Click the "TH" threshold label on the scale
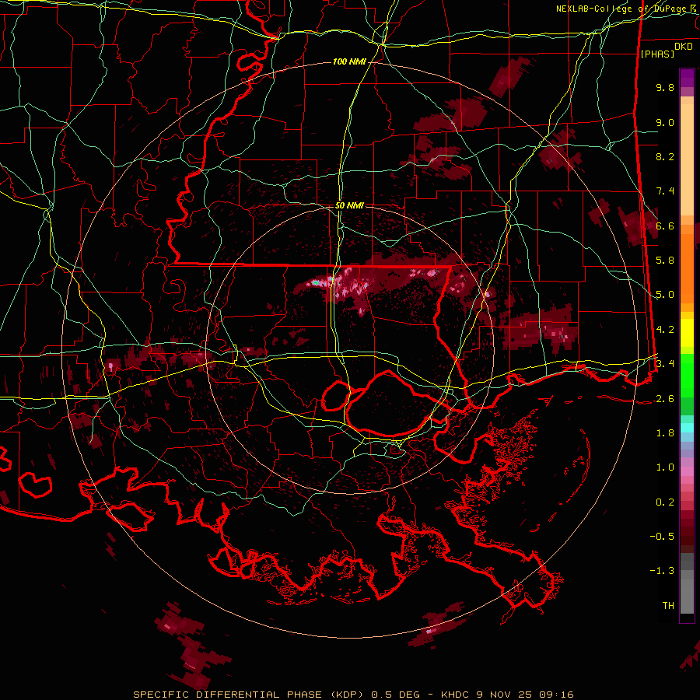The image size is (700, 700). pyautogui.click(x=668, y=606)
